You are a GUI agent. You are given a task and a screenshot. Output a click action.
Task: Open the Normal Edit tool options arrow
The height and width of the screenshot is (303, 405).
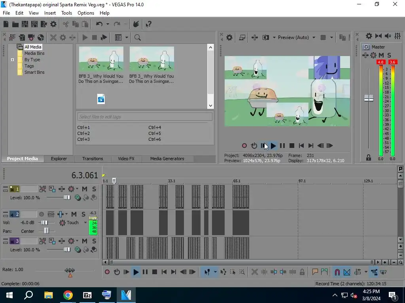(215, 272)
